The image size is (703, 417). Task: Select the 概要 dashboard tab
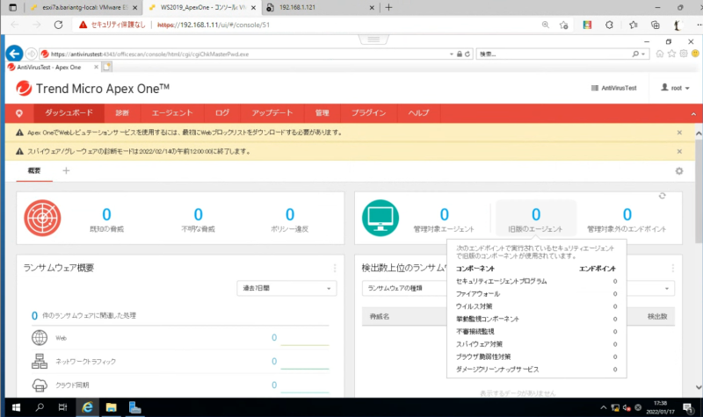click(34, 170)
